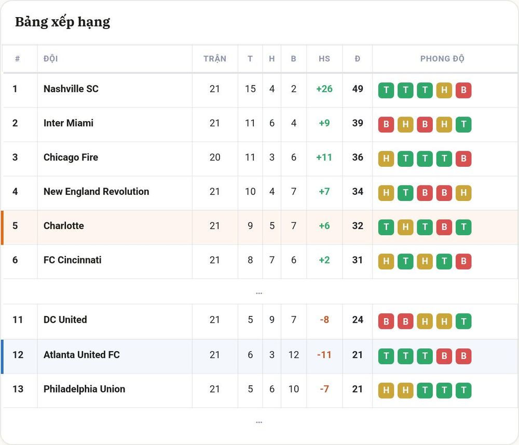519x445 pixels.
Task: Click the PHONG ĐỘ column header
Action: pos(442,59)
